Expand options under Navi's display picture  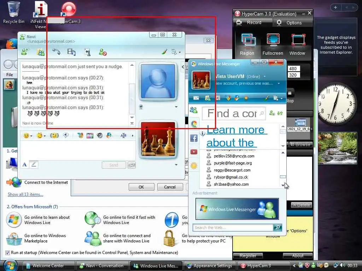coord(176,107)
